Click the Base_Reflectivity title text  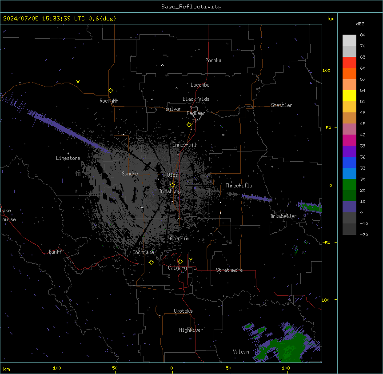pyautogui.click(x=191, y=7)
